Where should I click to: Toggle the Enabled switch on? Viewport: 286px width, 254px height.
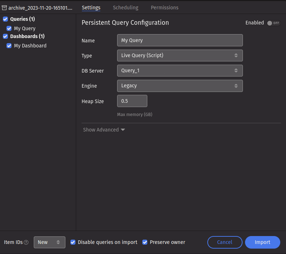point(273,23)
